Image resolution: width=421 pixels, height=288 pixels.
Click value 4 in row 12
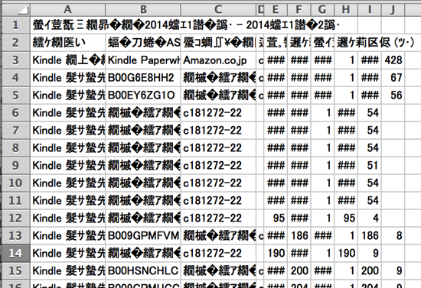(370, 218)
